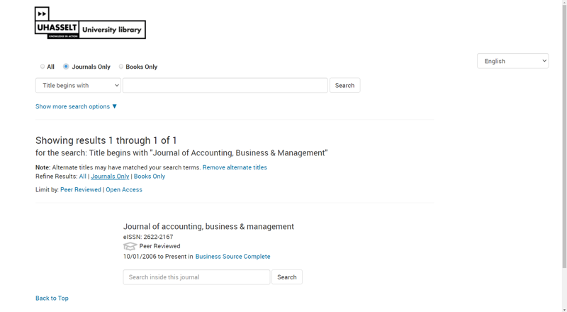This screenshot has height=312, width=567.
Task: Limit results by Open Access
Action: point(124,190)
